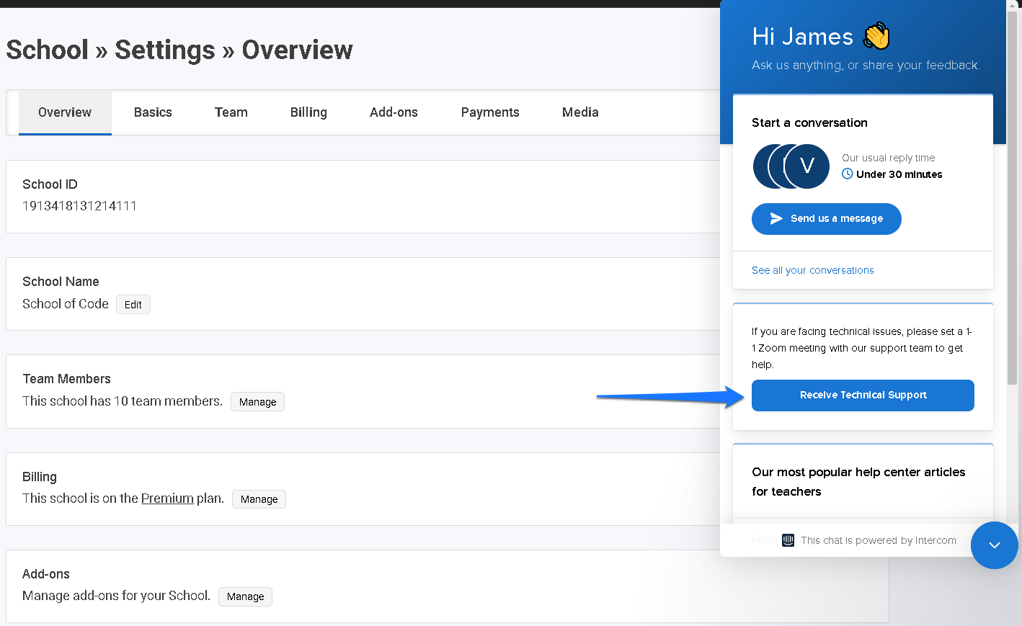
Task: Click the Intercom logo icon
Action: point(788,540)
